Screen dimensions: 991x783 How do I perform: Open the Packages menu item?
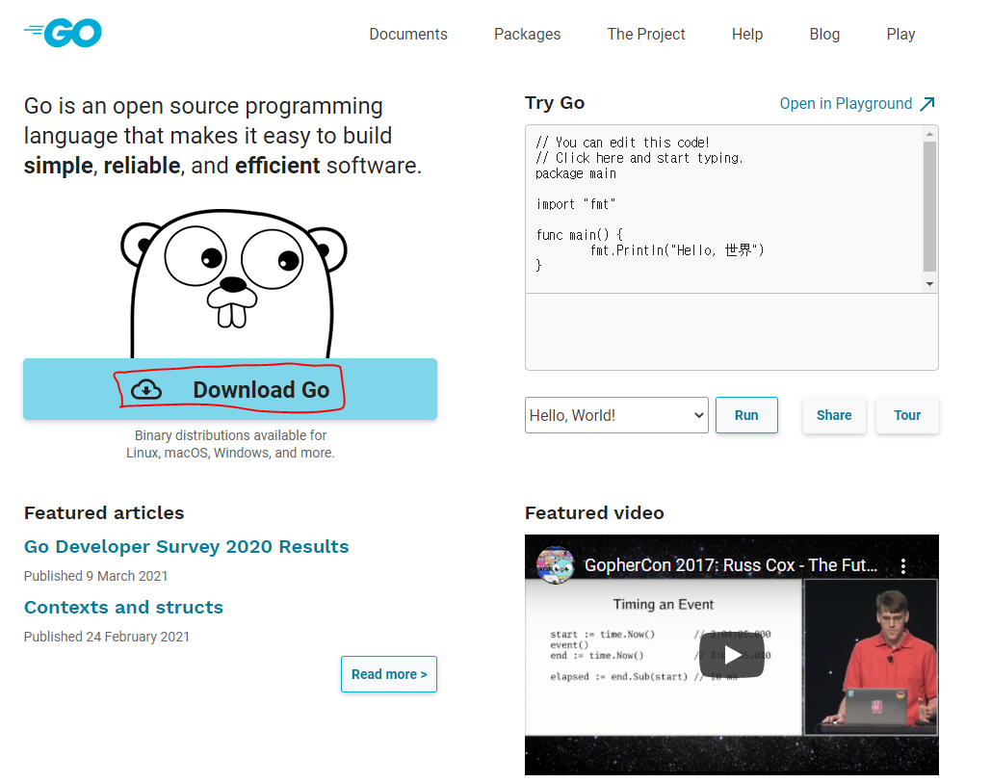click(x=527, y=34)
